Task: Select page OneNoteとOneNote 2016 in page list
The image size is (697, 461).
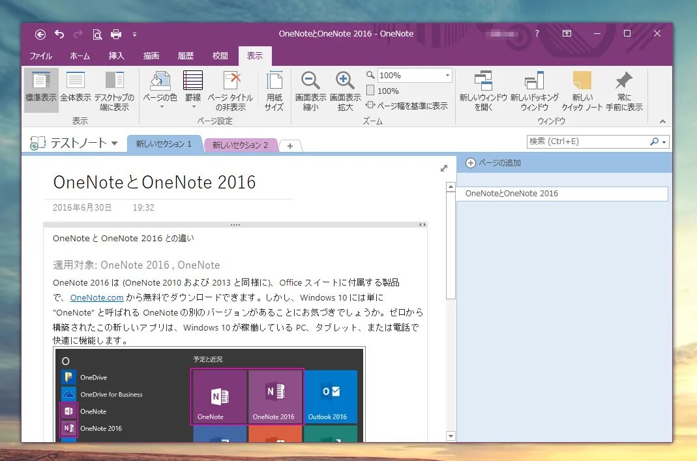Action: click(x=562, y=194)
